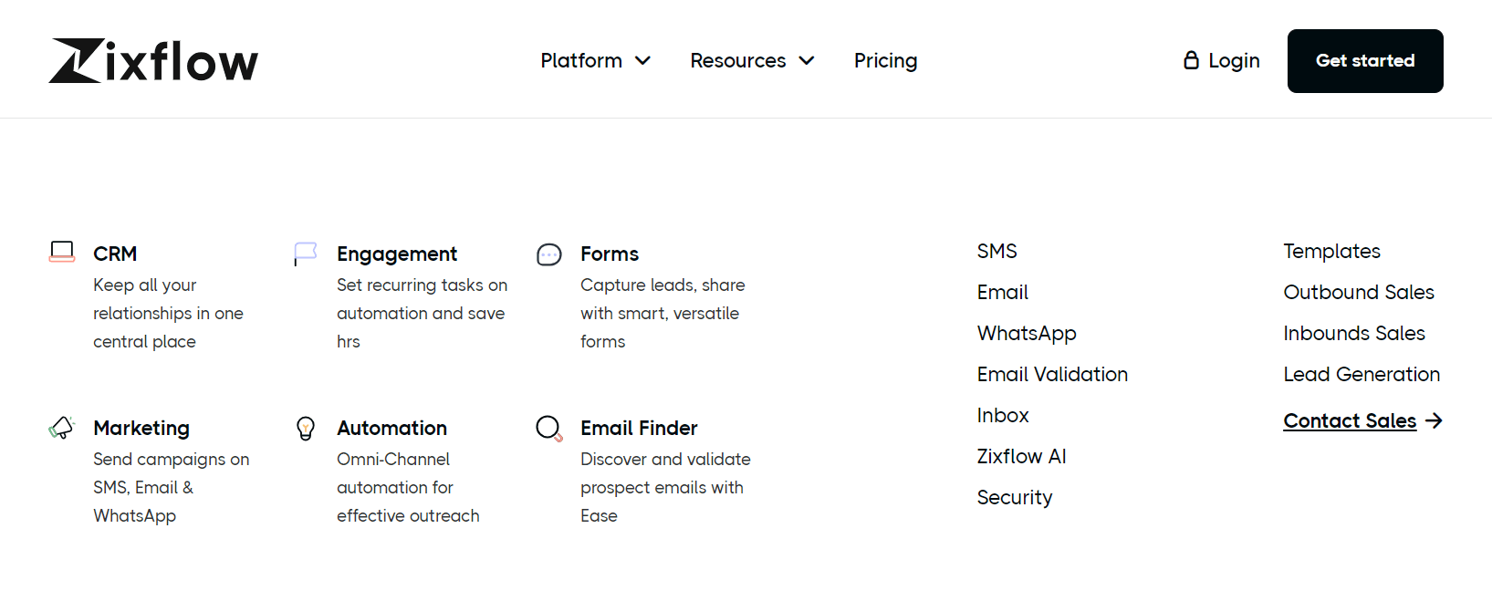The height and width of the screenshot is (601, 1492).
Task: Click the padlock icon beside Login
Action: (x=1190, y=59)
